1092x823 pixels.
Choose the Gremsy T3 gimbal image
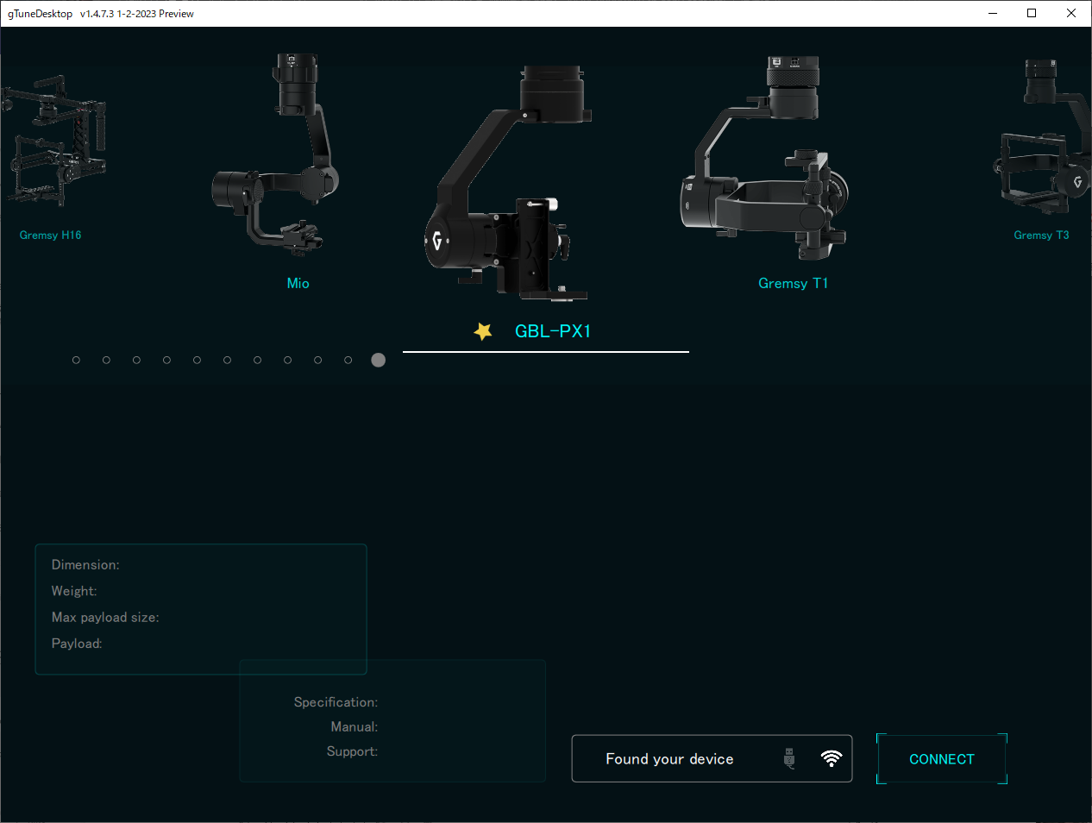pyautogui.click(x=1044, y=138)
